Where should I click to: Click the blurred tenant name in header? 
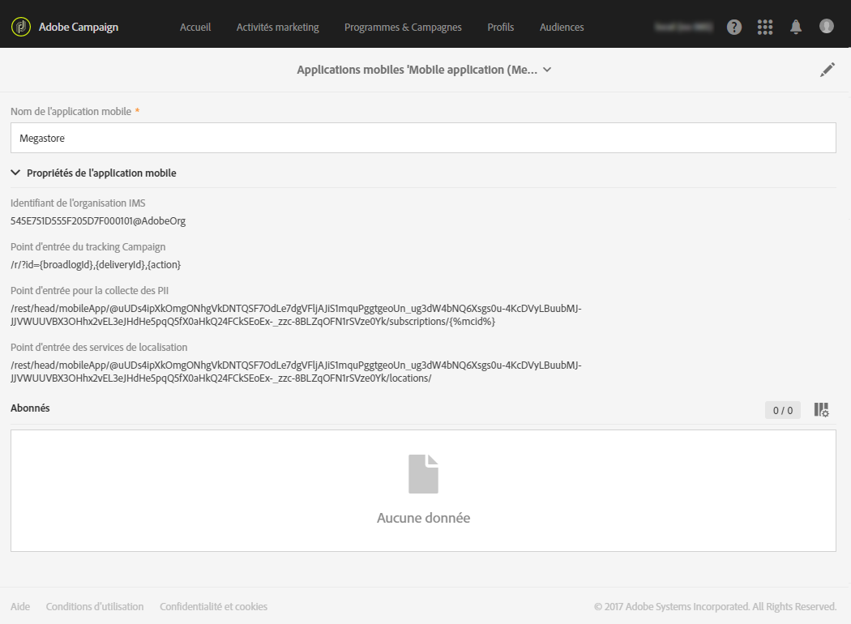click(x=683, y=27)
